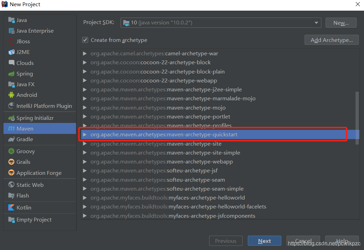
Task: Click the J2ME icon
Action: click(x=11, y=52)
